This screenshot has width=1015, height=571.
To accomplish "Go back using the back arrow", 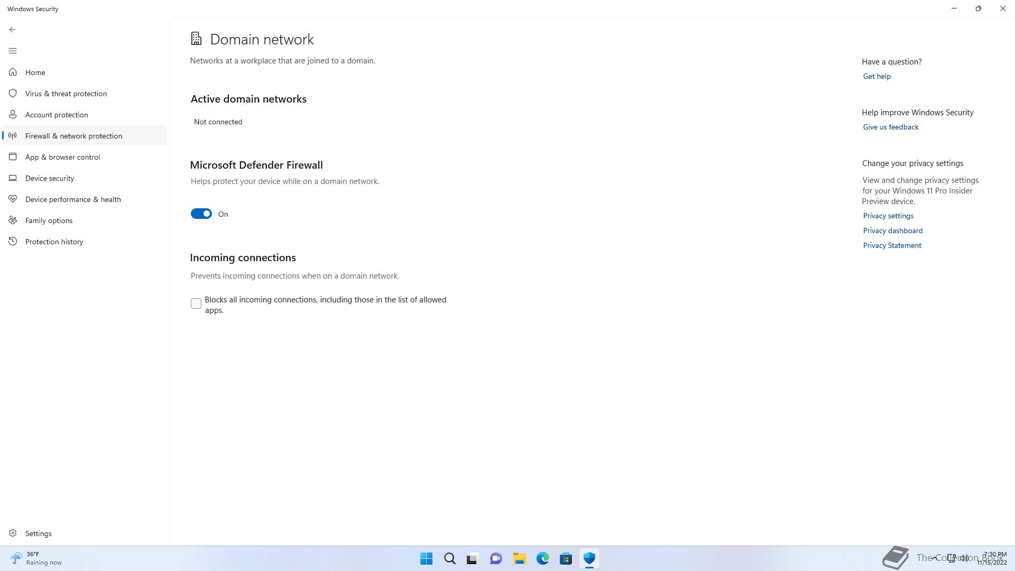I will [13, 30].
